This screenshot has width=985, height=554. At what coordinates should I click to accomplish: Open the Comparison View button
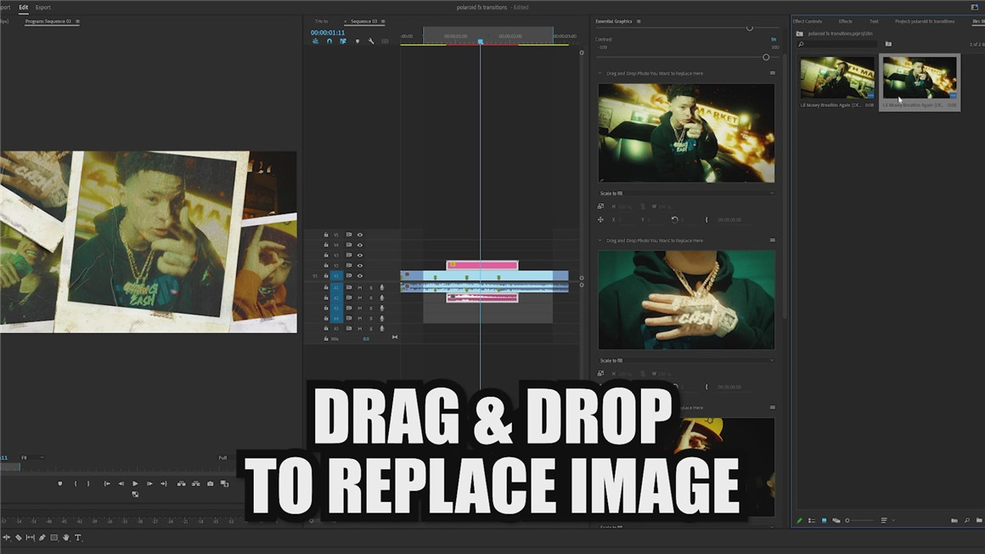click(224, 483)
